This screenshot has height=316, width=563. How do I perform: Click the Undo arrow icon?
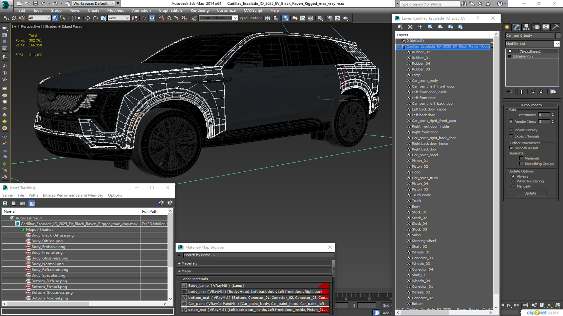point(43,4)
